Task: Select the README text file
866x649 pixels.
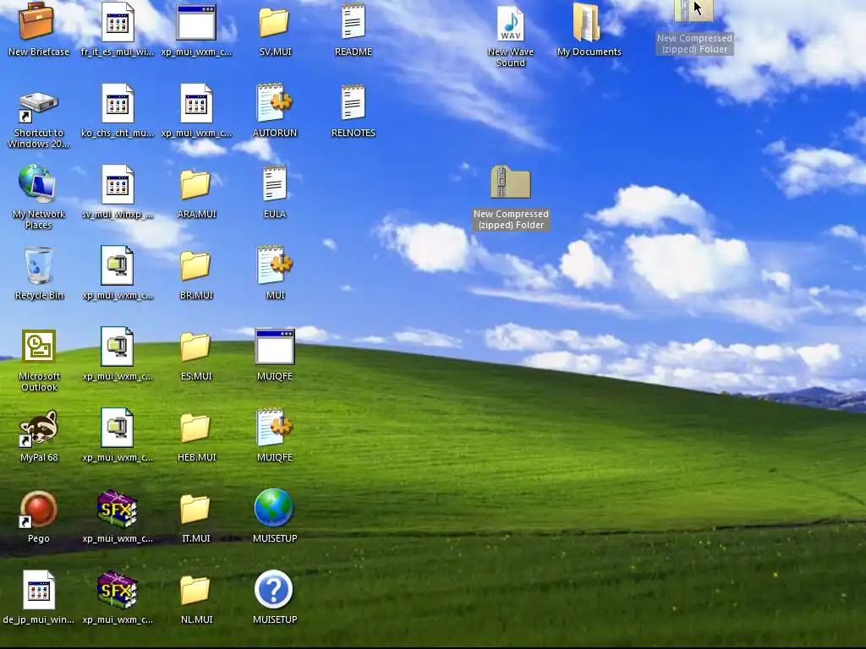Action: (x=353, y=21)
